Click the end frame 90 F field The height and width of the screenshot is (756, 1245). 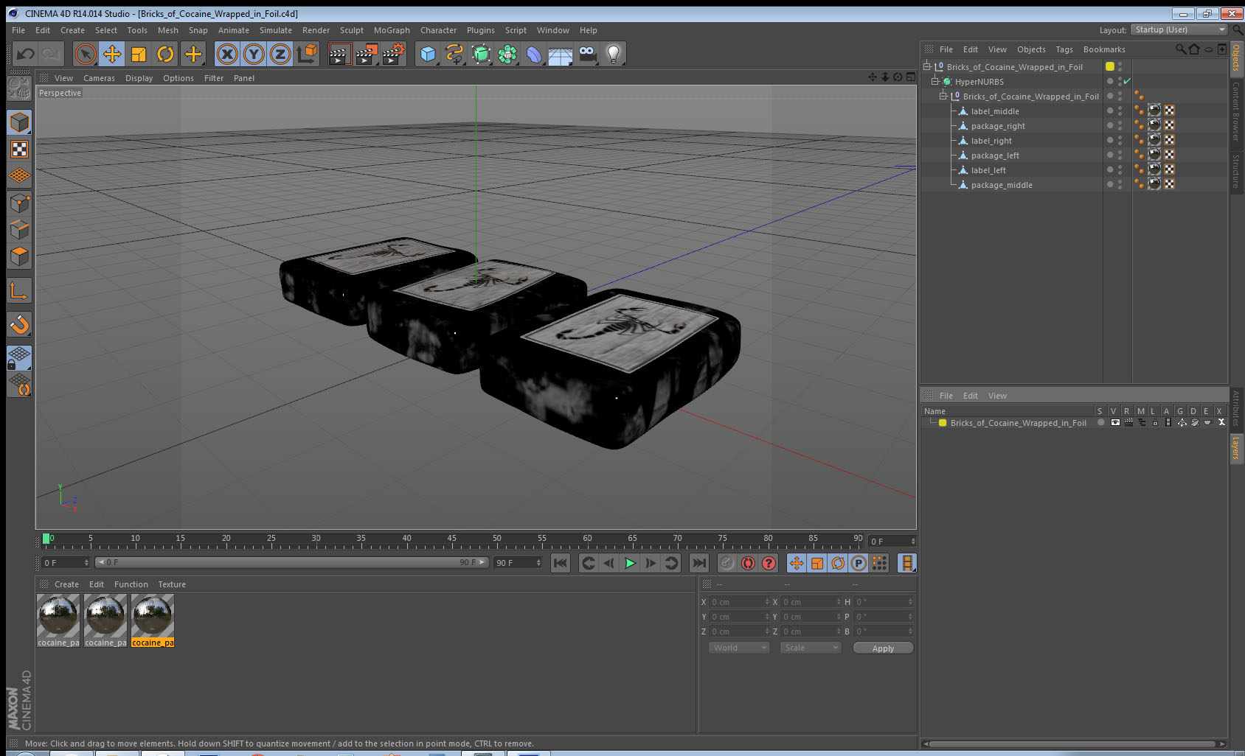[518, 563]
